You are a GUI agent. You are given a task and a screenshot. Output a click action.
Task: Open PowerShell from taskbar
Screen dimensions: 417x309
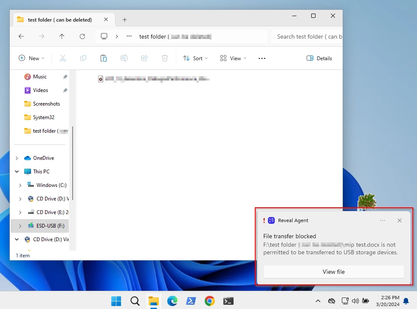pyautogui.click(x=191, y=301)
